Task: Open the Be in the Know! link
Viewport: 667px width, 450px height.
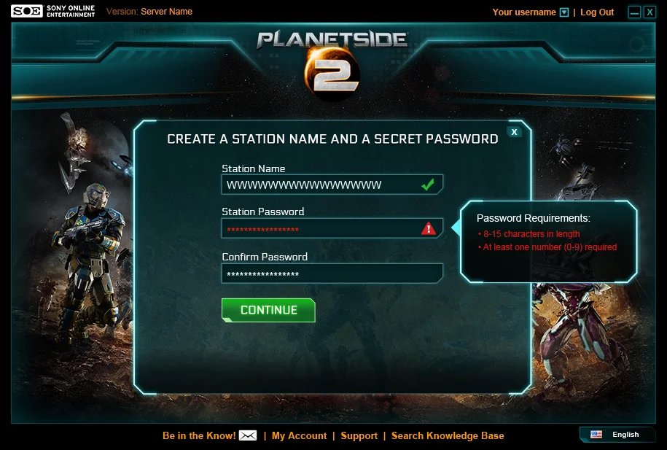Action: click(199, 435)
